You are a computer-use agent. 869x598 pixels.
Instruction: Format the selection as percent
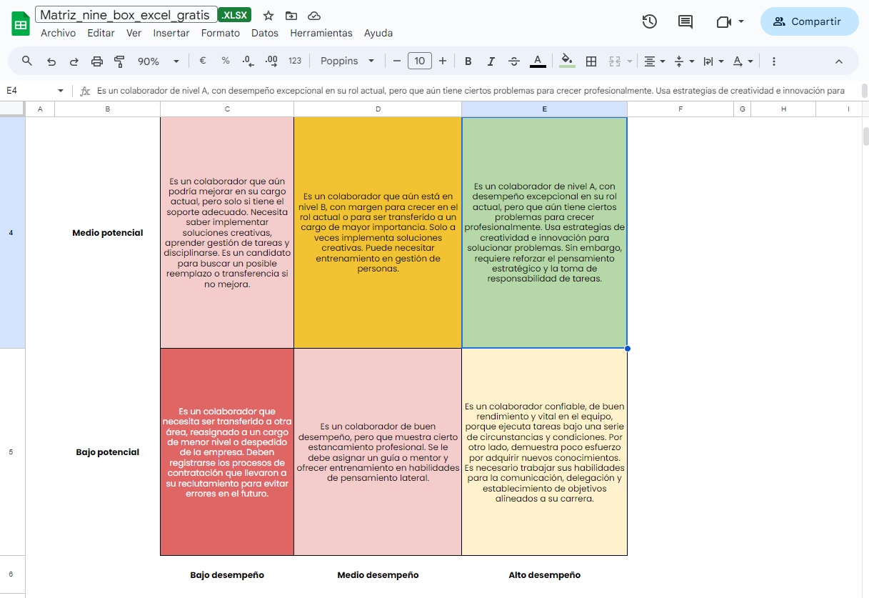(226, 61)
